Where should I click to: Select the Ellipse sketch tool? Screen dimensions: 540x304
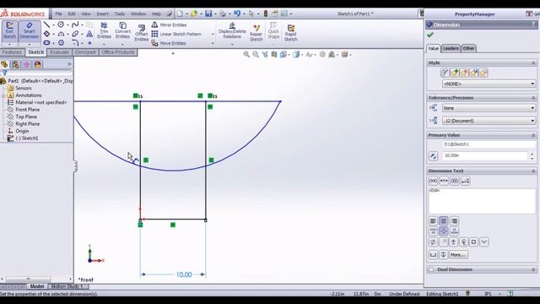pyautogui.click(x=75, y=34)
